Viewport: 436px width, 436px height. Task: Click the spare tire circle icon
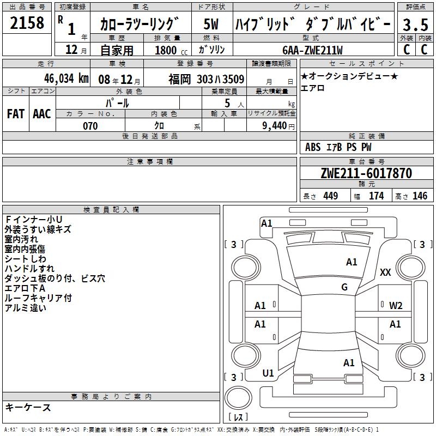tap(238, 398)
